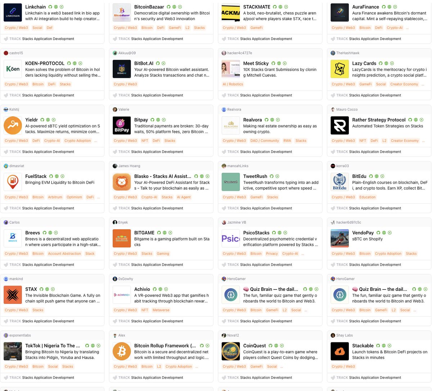The image size is (432, 391).
Task: Click the Lazy Cards GitHub icon
Action: (381, 63)
